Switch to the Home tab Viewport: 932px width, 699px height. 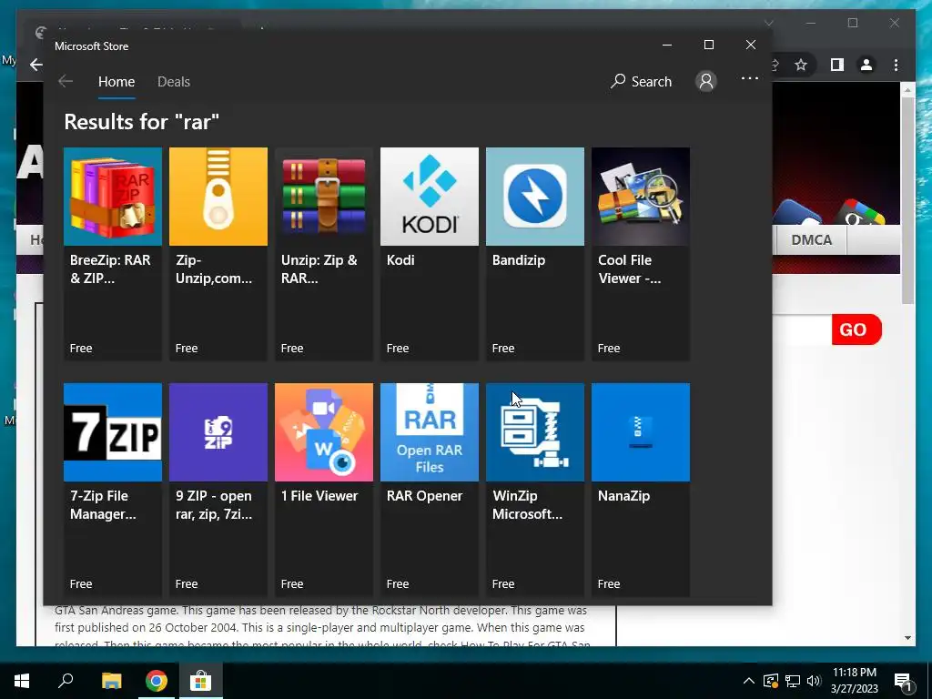tap(116, 81)
